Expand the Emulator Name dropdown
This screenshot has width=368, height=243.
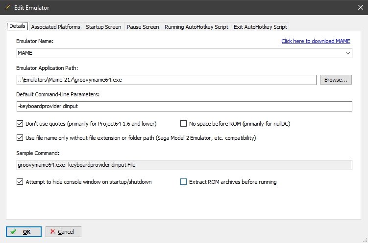347,53
